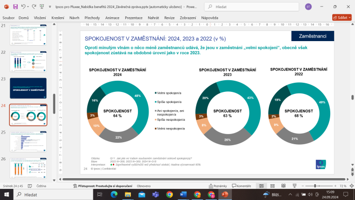Enable Normal view in the status bar
This screenshot has width=355, height=200.
click(261, 186)
